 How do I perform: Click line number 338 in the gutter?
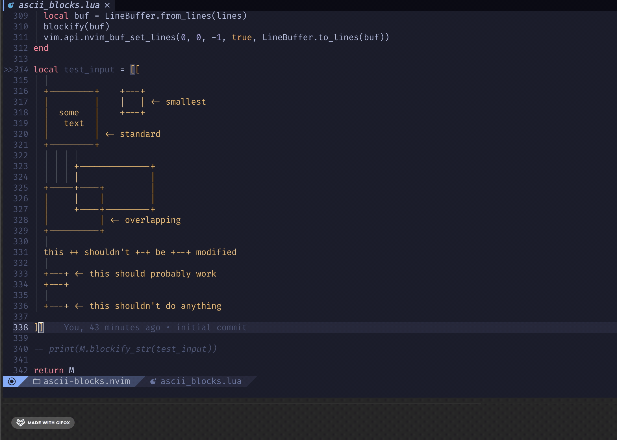click(21, 327)
